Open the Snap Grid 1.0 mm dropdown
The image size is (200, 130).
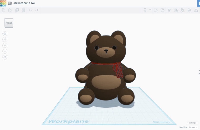tap(193, 127)
